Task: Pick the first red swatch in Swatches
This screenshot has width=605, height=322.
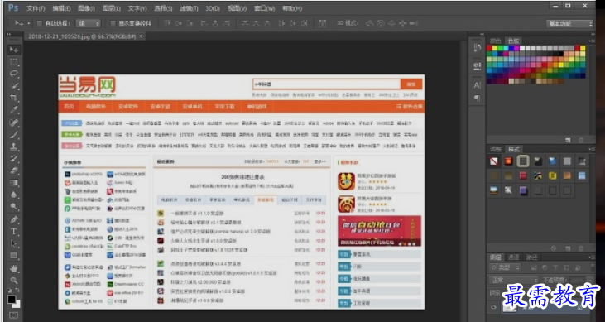Action: (x=489, y=48)
